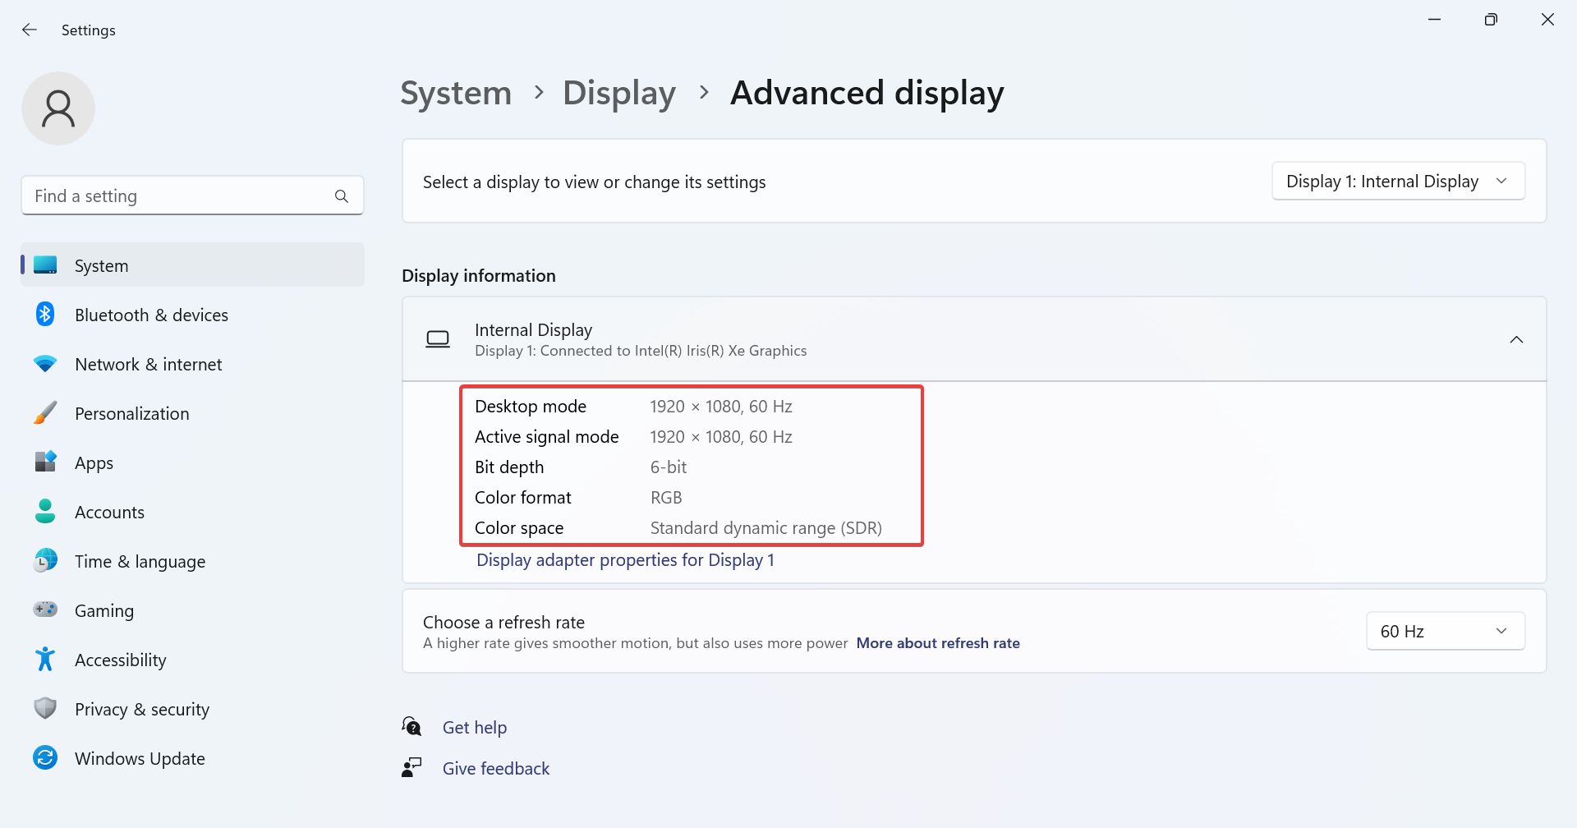Click the Internal Display laptop icon
1577x828 pixels.
pos(438,339)
